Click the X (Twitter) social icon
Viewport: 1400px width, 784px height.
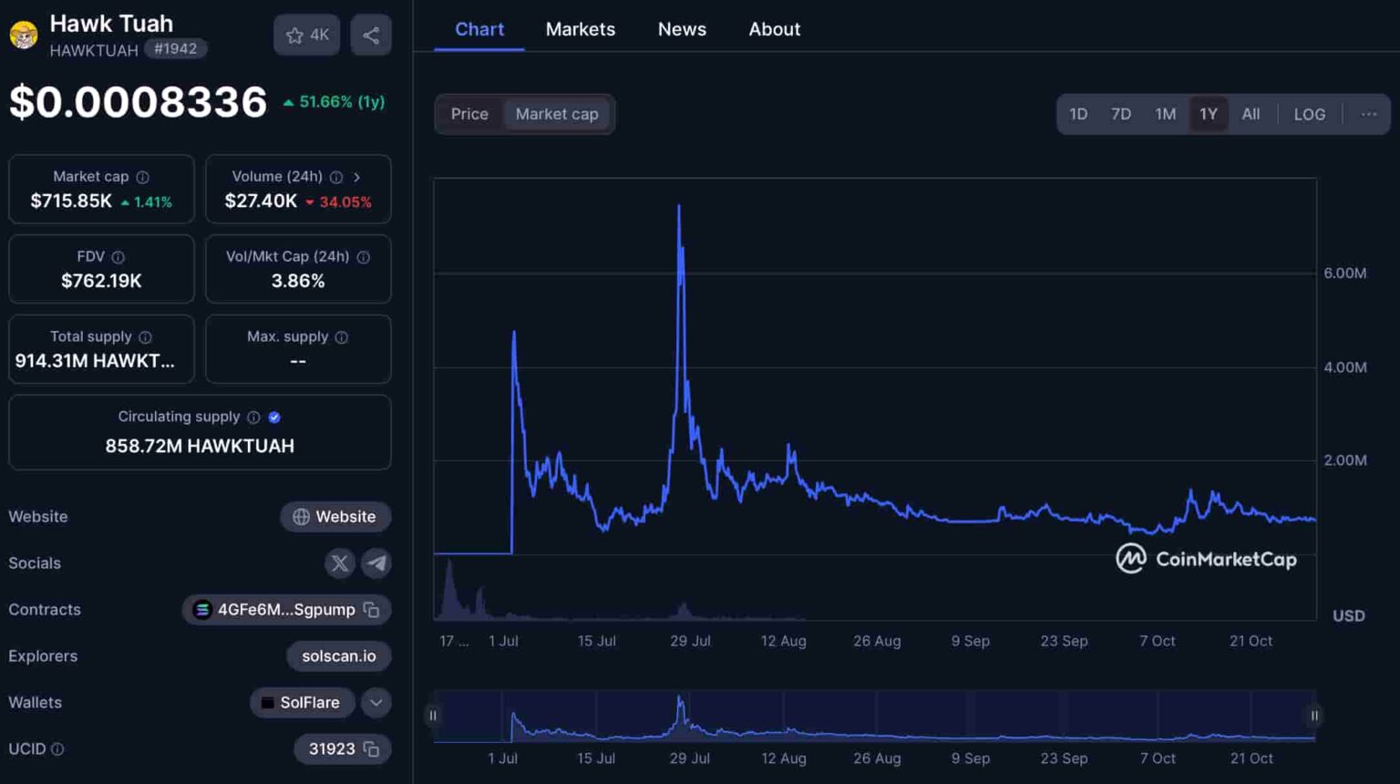339,563
